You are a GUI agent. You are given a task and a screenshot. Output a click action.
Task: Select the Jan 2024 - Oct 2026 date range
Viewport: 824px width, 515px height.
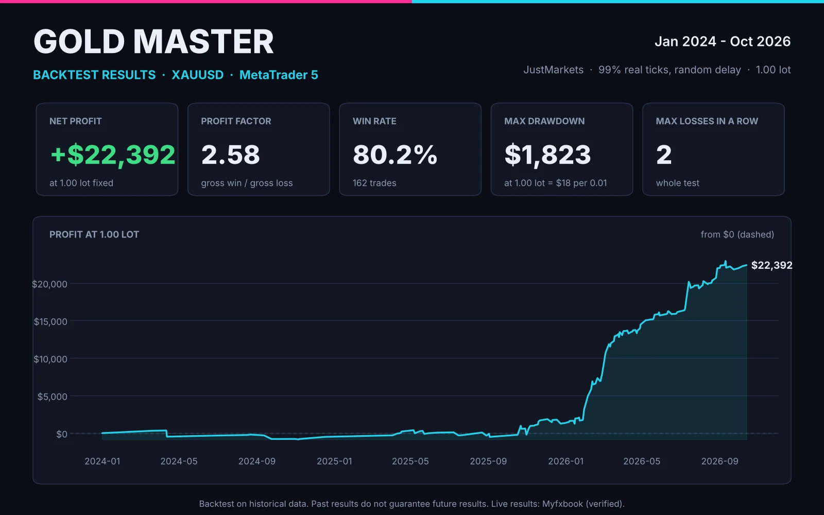pyautogui.click(x=723, y=41)
